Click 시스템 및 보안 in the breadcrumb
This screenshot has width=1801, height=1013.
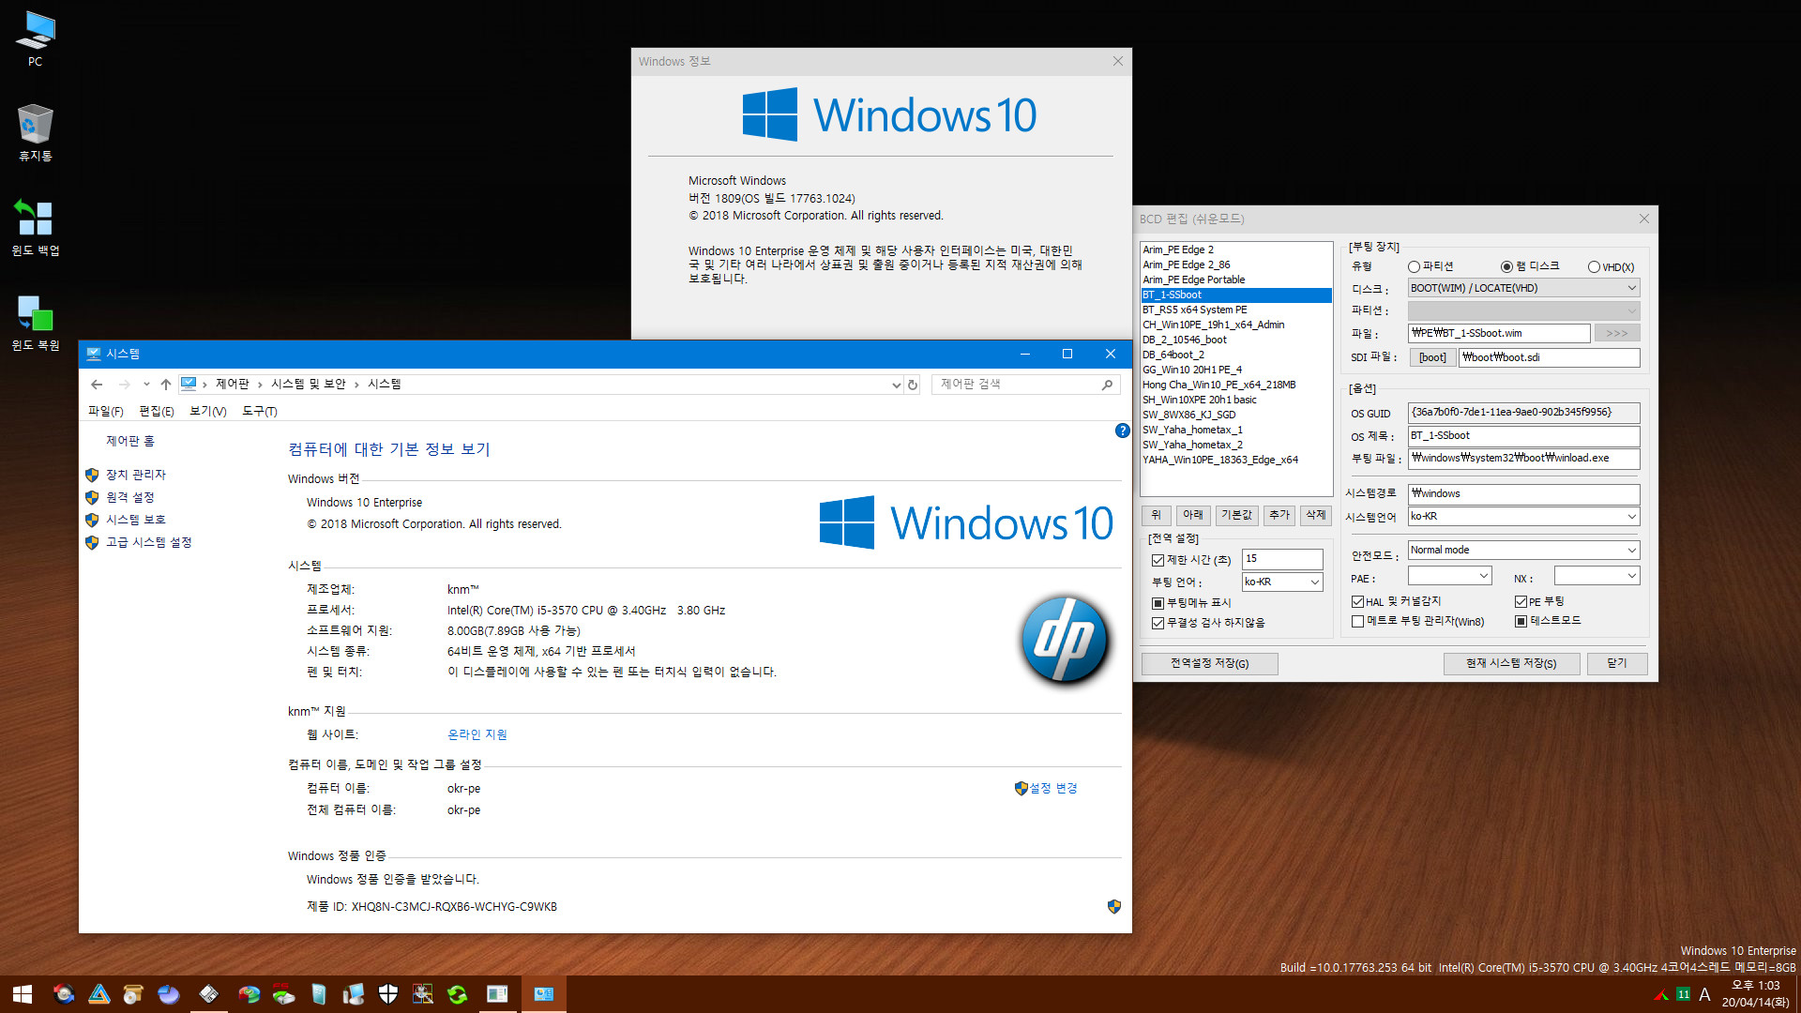[309, 385]
